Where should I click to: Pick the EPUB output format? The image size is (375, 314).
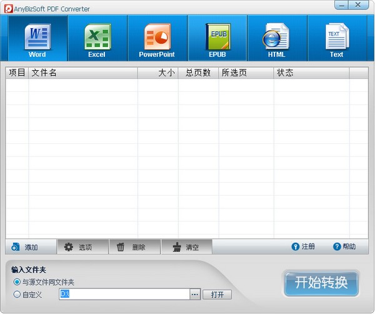tap(217, 39)
